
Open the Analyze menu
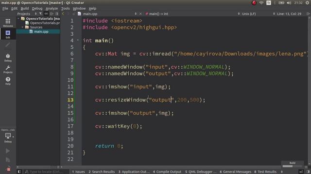[x=52, y=8]
